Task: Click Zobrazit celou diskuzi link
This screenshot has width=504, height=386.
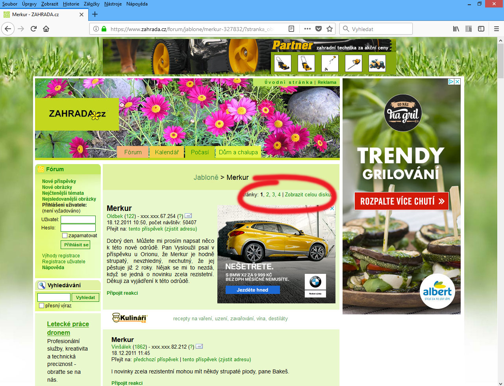Action: (308, 194)
